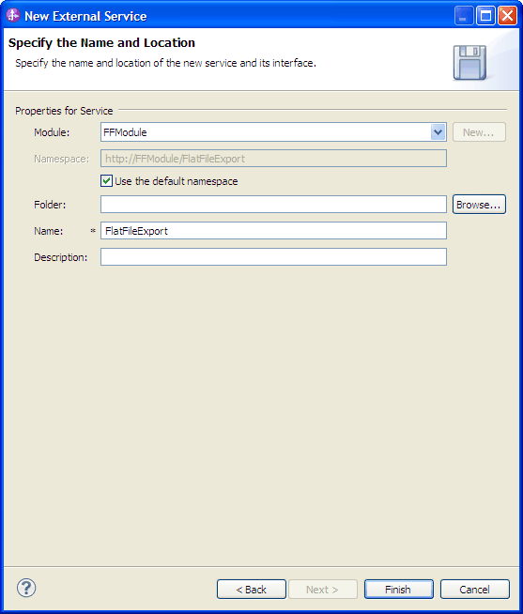This screenshot has height=614, width=523.
Task: Click the floppy disk save icon
Action: 469,63
